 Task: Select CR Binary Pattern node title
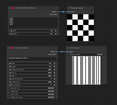[21, 48]
